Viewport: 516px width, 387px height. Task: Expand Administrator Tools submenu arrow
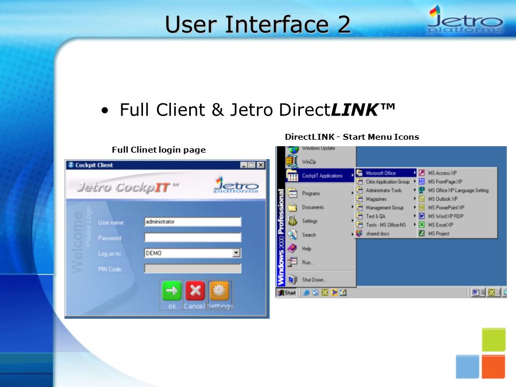pyautogui.click(x=414, y=190)
